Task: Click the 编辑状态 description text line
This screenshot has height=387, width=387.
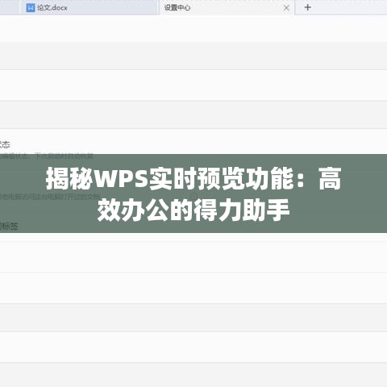Action: pyautogui.click(x=47, y=156)
